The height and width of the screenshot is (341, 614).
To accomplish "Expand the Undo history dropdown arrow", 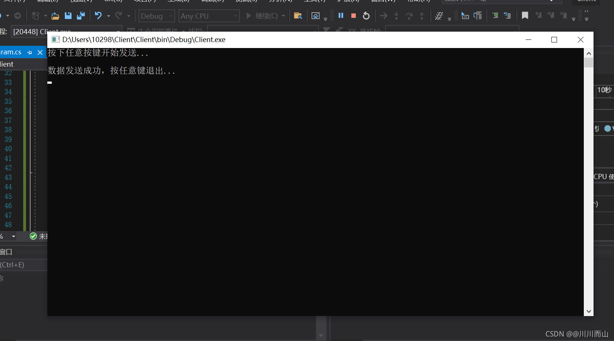I will tap(108, 16).
